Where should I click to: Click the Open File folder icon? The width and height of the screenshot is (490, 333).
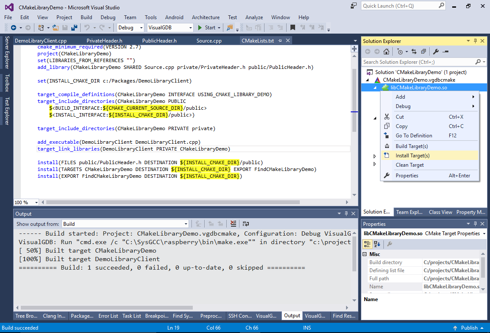click(55, 28)
